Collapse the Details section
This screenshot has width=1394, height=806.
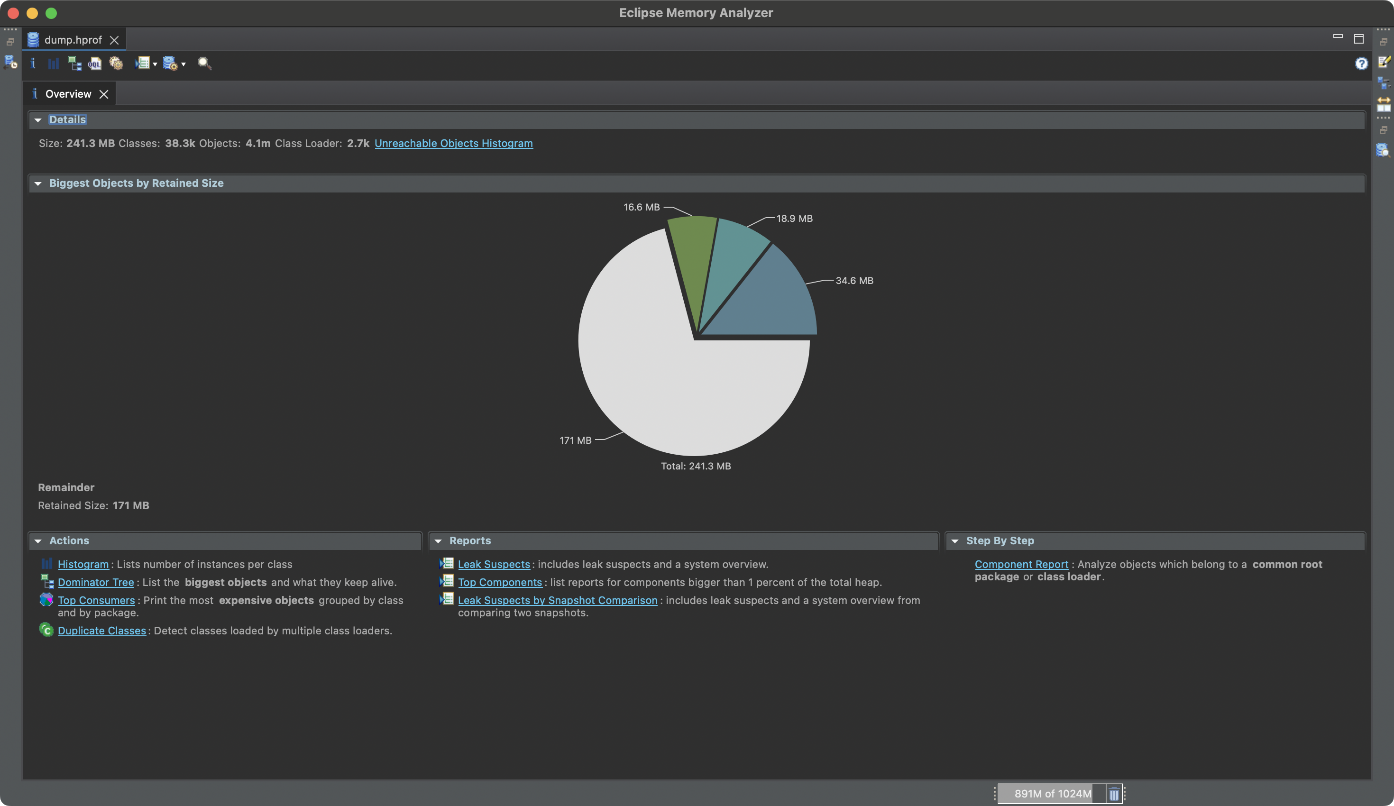point(37,120)
